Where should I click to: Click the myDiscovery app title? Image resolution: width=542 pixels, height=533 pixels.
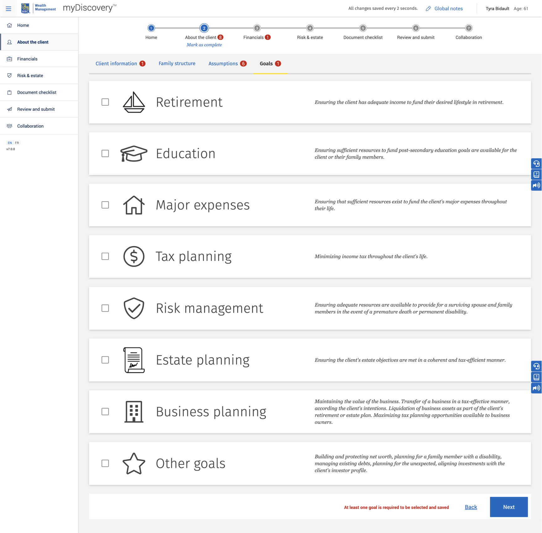90,8
